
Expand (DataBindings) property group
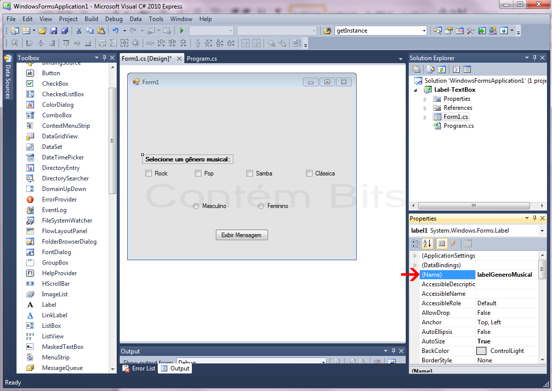[x=415, y=265]
